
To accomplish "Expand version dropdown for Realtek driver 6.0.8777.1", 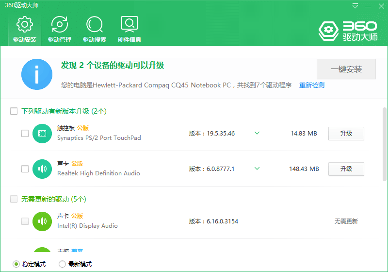I will coord(257,169).
